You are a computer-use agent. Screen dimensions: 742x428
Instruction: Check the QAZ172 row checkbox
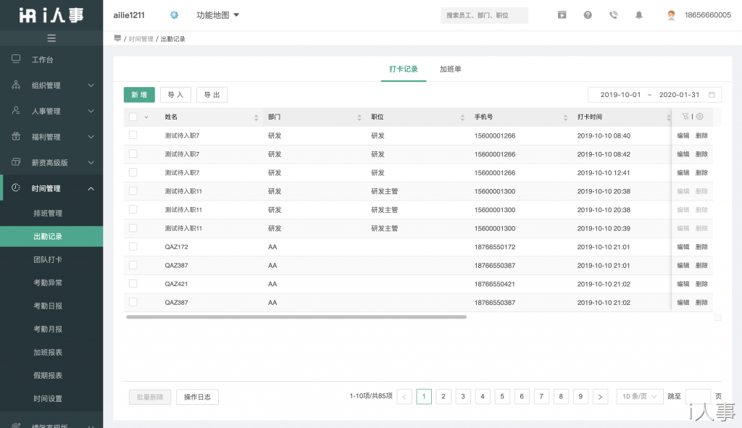point(133,246)
